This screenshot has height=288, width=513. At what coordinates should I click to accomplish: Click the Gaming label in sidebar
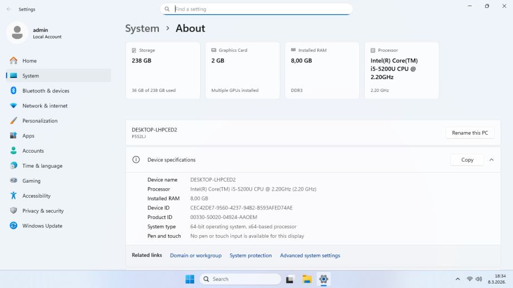(31, 181)
